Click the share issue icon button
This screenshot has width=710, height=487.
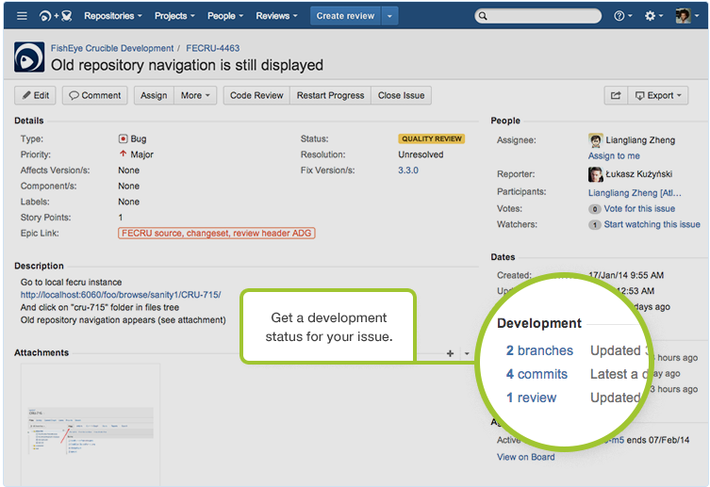616,95
